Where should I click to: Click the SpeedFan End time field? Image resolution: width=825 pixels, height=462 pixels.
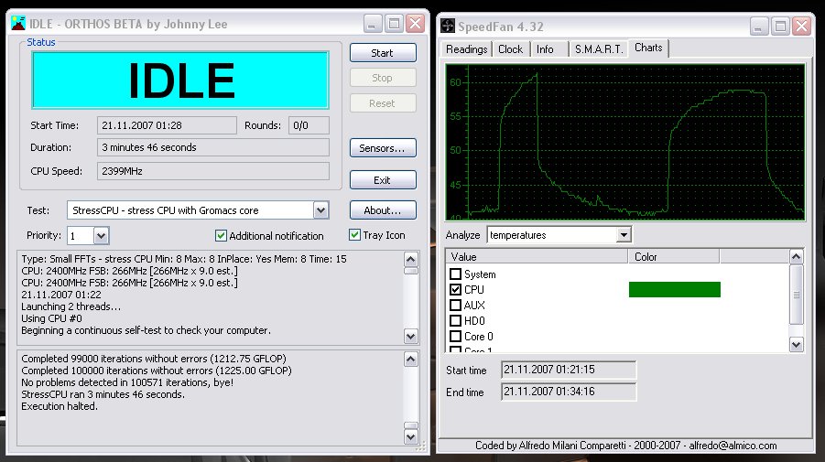pos(569,392)
